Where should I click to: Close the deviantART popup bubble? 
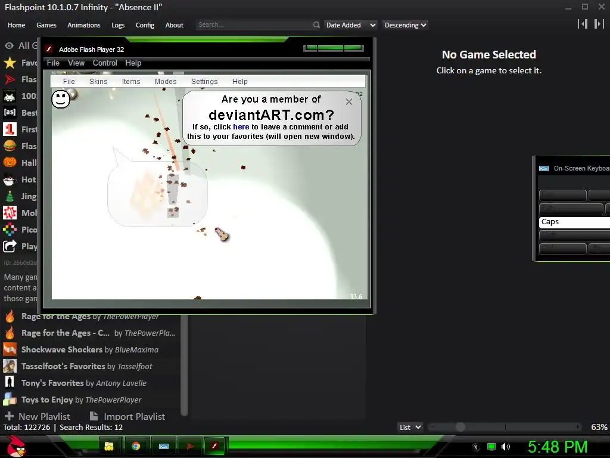coord(349,101)
